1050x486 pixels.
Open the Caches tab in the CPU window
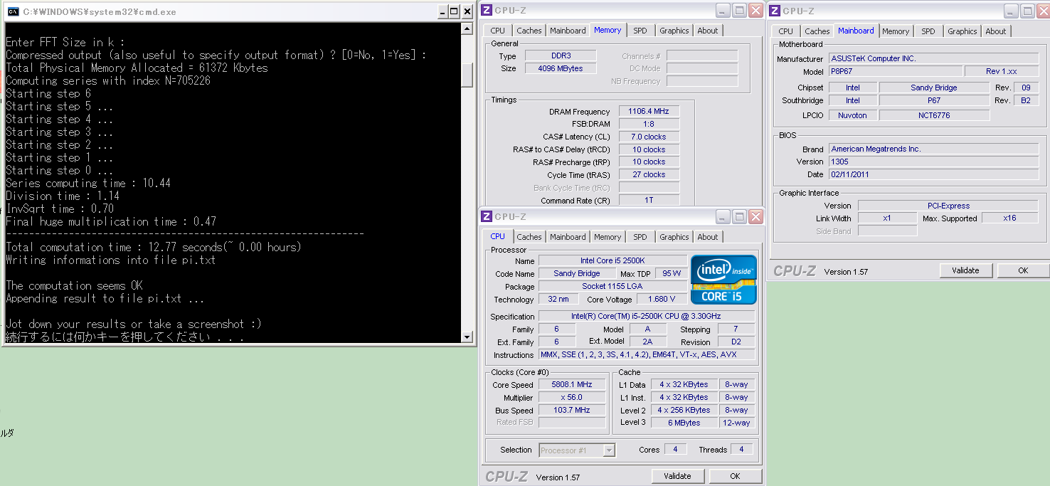coord(529,237)
